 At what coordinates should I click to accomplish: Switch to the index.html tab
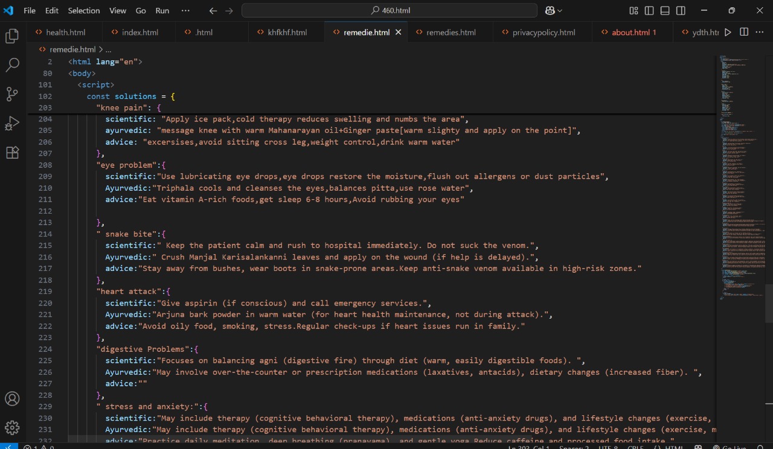click(140, 33)
